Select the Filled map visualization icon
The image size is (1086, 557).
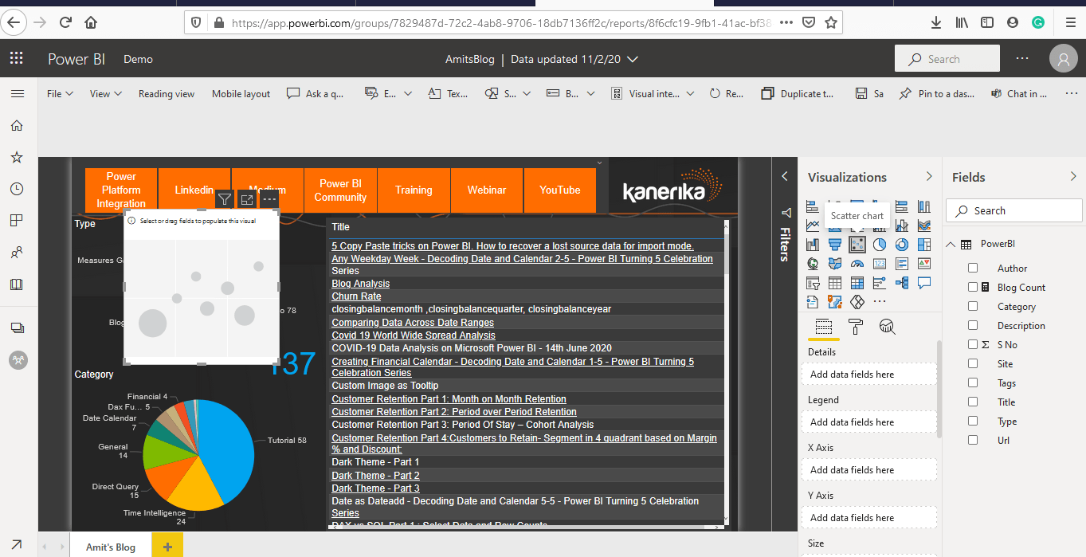pos(835,264)
